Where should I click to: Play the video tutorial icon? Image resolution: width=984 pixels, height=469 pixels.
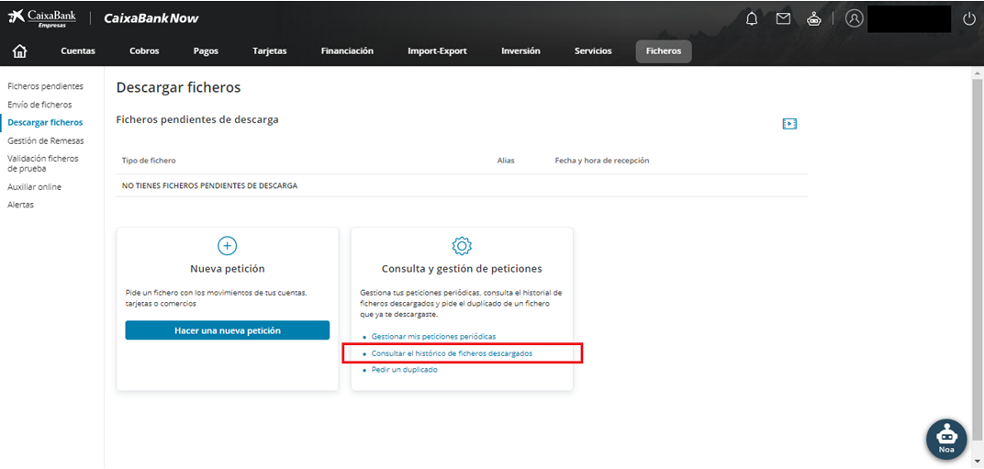click(789, 124)
